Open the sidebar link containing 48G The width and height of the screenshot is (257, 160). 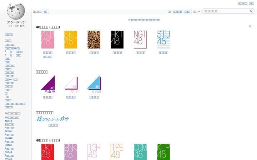point(12,48)
